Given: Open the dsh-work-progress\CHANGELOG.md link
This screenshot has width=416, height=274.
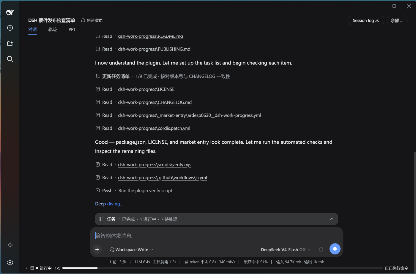Looking at the screenshot, I should click(x=155, y=102).
